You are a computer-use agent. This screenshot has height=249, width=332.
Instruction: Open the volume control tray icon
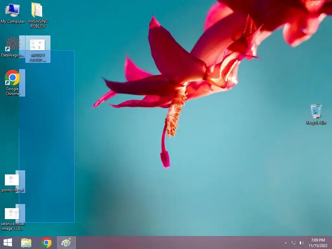302,243
